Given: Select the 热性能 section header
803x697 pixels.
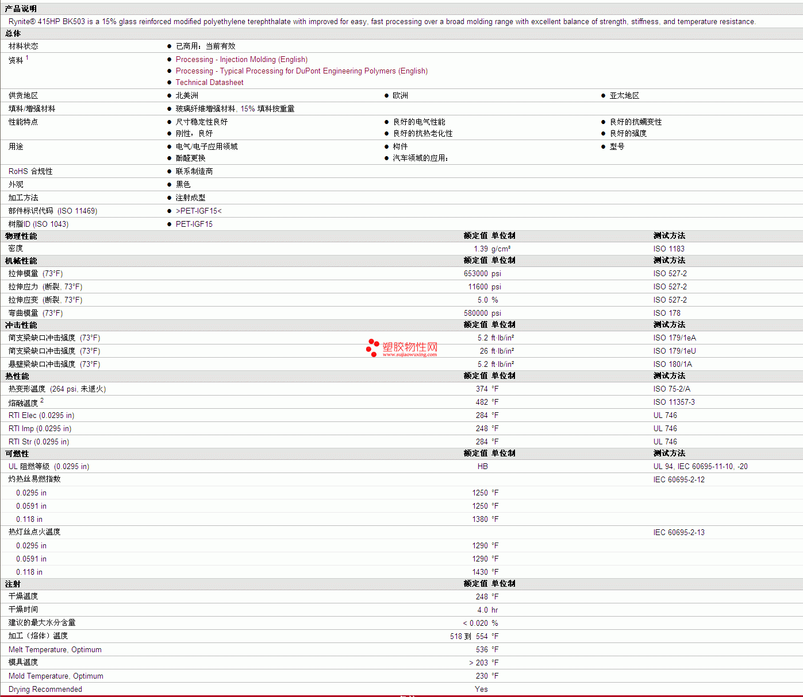Looking at the screenshot, I should [17, 376].
